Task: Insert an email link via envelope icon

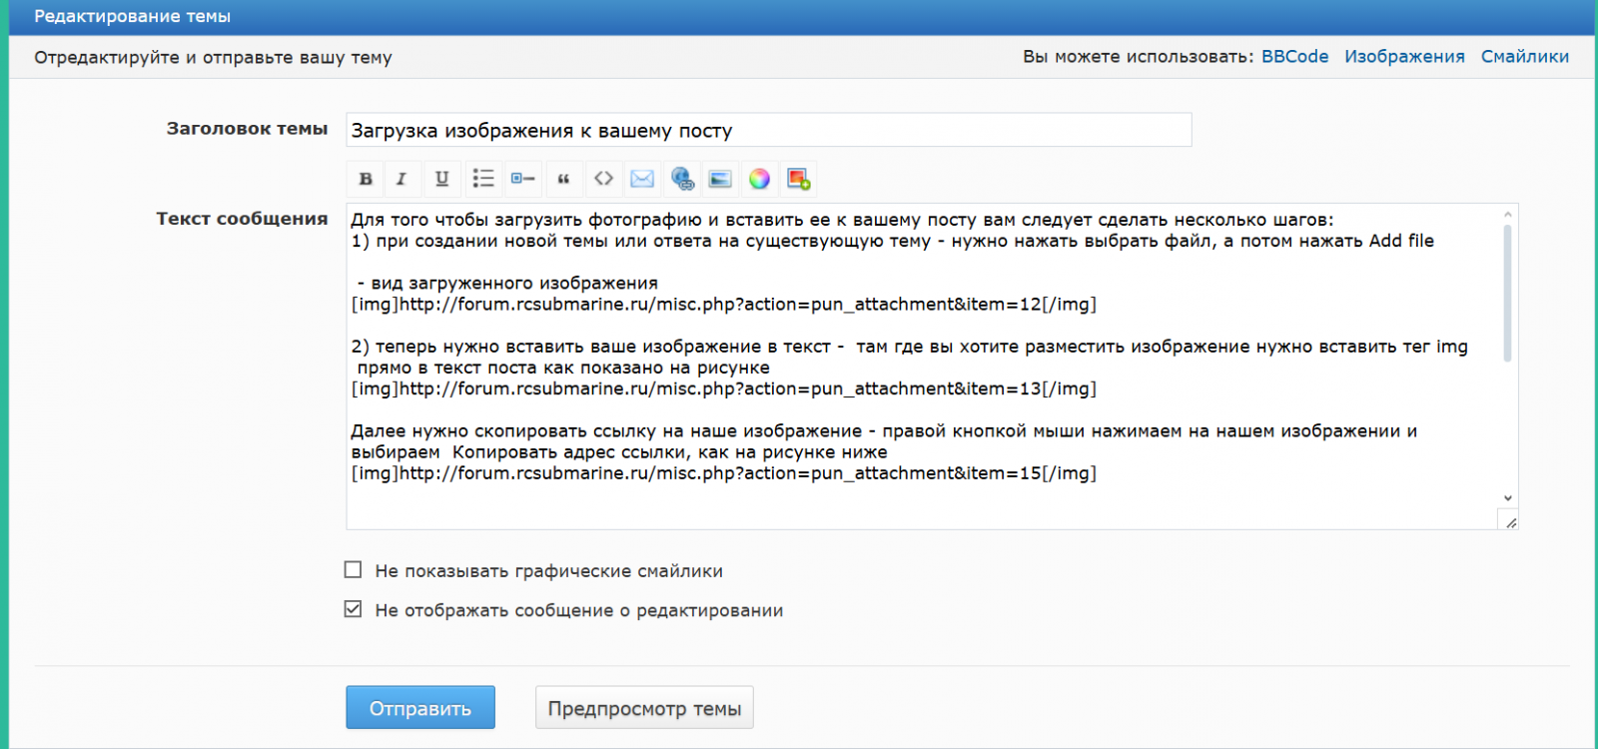Action: point(642,179)
